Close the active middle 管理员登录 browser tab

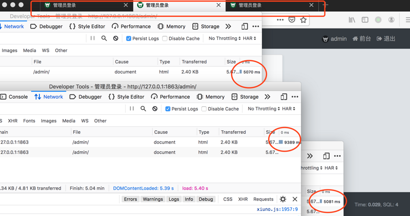219,5
